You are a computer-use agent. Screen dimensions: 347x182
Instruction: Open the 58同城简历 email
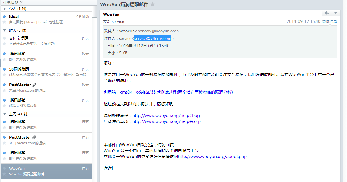click(x=47, y=72)
